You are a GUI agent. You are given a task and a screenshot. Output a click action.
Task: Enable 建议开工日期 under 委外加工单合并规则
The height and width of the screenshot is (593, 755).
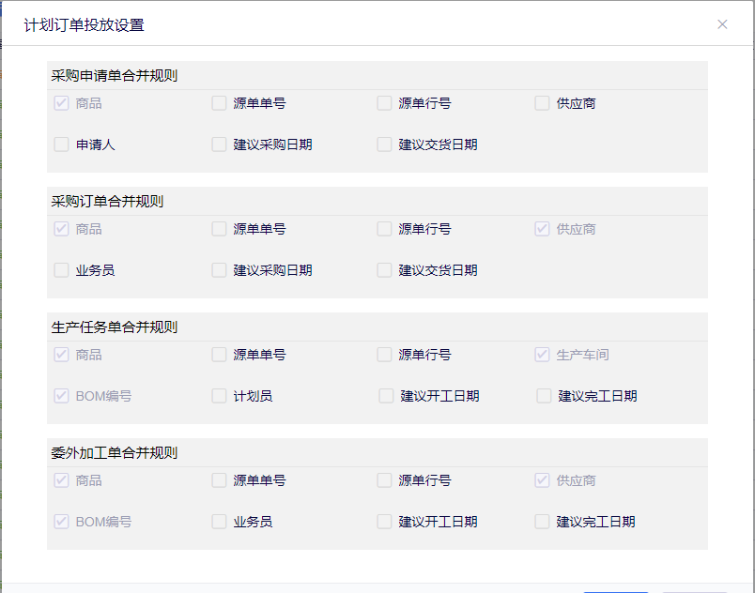pos(384,522)
